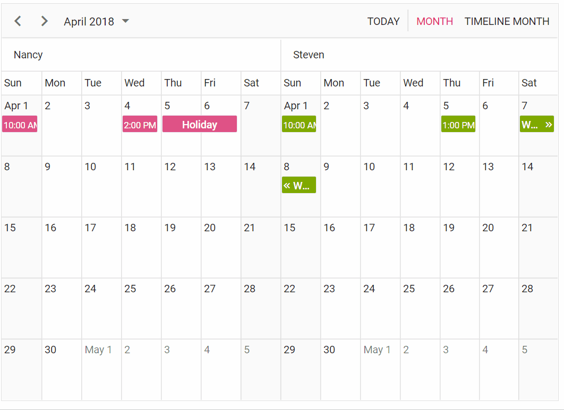Click the Steven resource header
This screenshot has height=410, width=564.
(309, 55)
